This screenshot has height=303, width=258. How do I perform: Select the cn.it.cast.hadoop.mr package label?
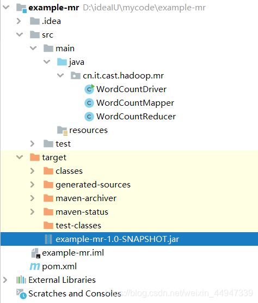click(124, 76)
